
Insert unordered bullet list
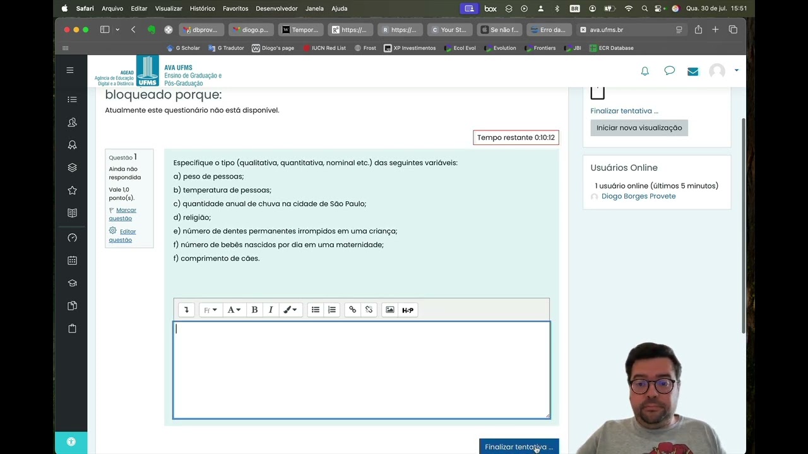[315, 310]
